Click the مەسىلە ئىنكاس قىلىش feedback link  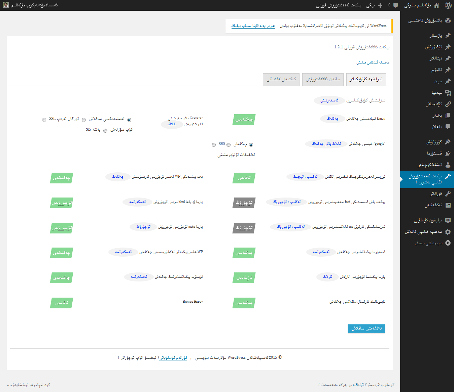(x=373, y=62)
